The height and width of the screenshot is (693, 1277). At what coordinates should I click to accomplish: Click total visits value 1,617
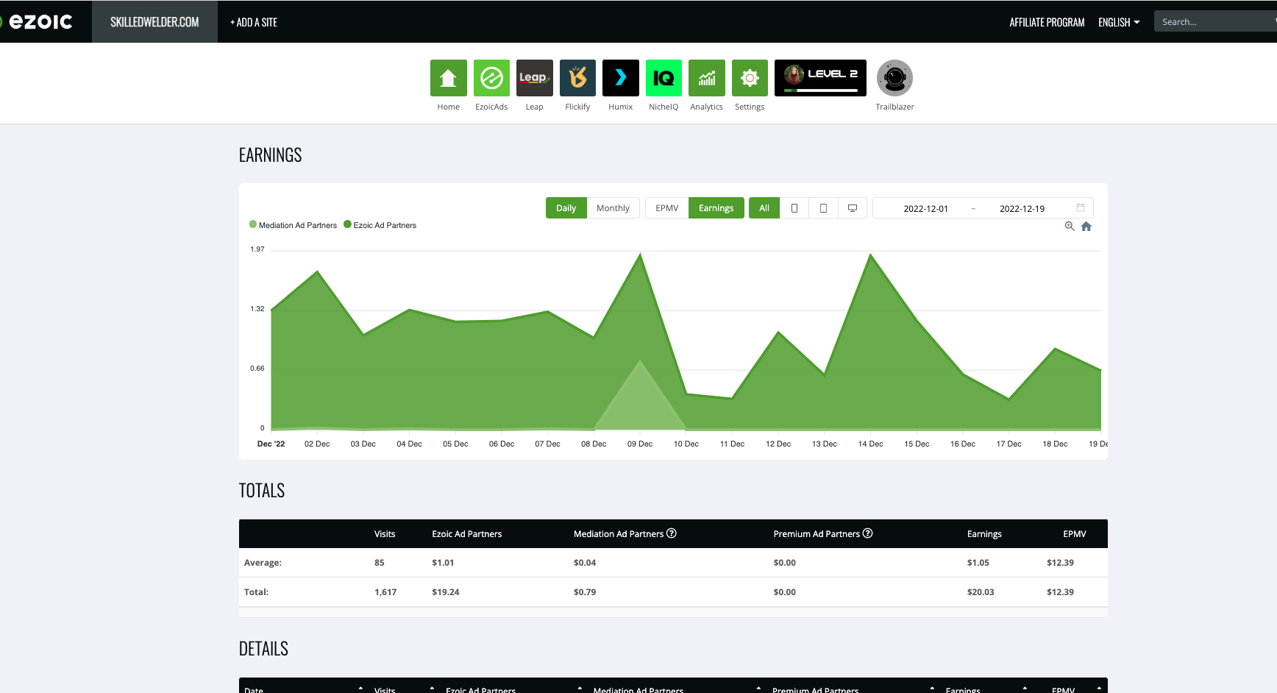coord(385,592)
